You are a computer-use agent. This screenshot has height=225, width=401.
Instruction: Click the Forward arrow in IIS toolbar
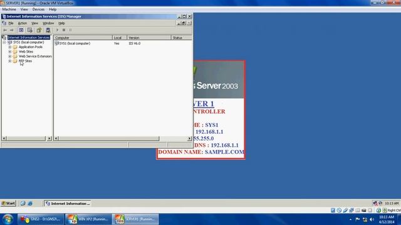pyautogui.click(x=11, y=30)
